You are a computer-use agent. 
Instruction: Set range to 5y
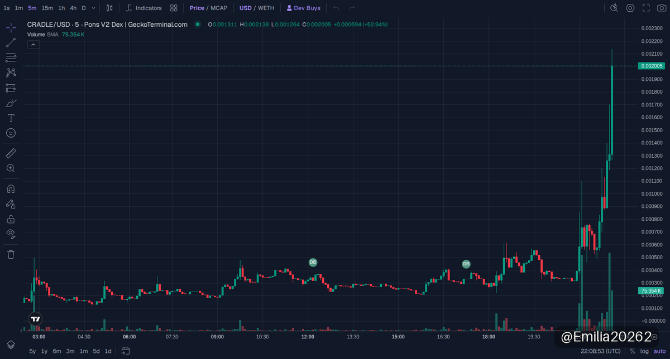tap(32, 351)
